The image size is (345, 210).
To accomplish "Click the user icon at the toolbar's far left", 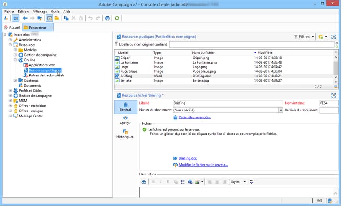I will tap(6, 18).
